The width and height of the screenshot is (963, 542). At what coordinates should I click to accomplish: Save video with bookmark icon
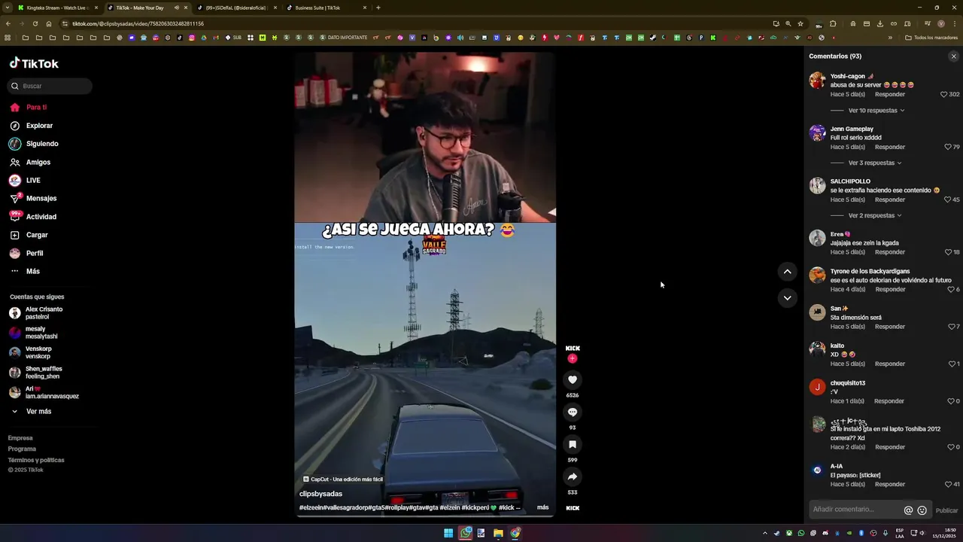click(573, 445)
